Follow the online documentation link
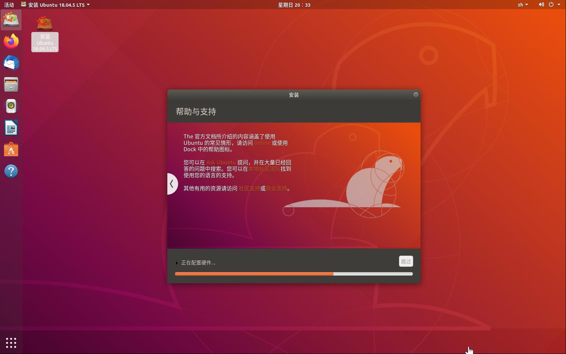 coord(262,143)
